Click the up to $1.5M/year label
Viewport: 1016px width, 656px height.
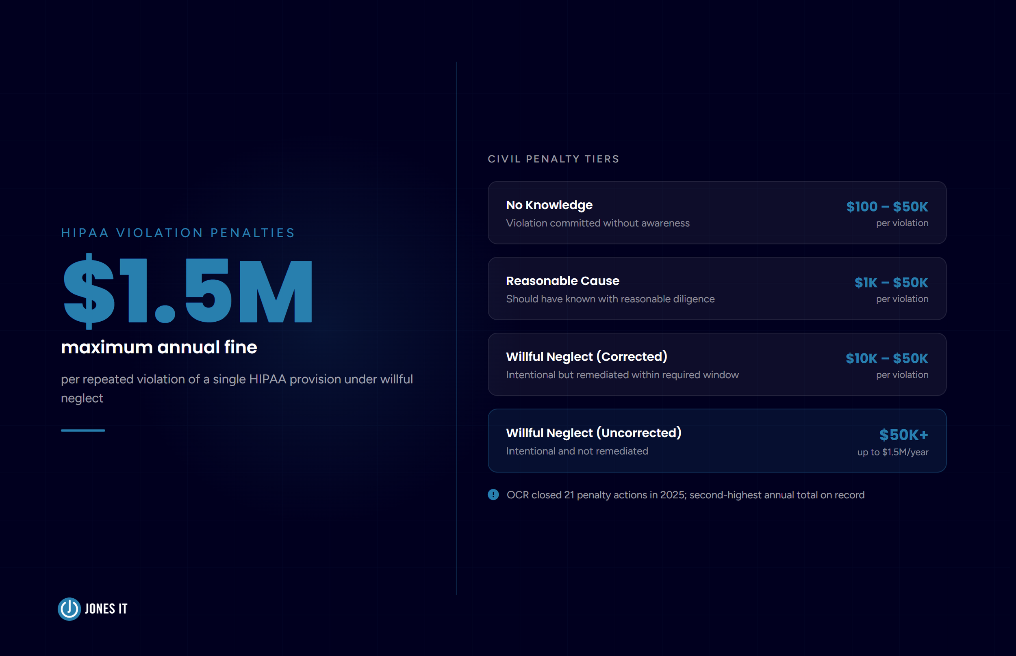click(892, 452)
